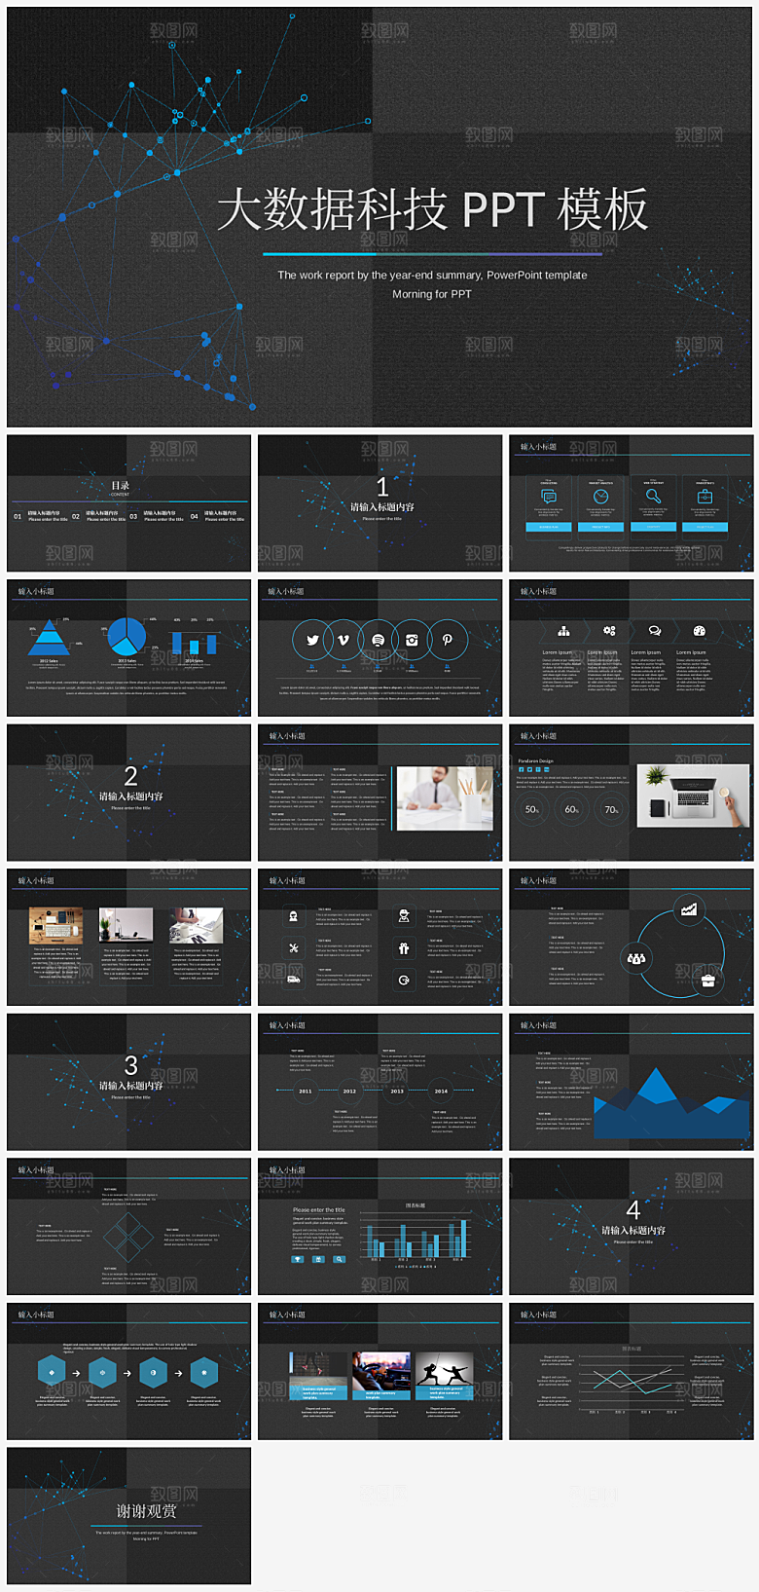Click contents item 01 请输入标题内容
Screen dimensions: 759x1592
tap(39, 515)
